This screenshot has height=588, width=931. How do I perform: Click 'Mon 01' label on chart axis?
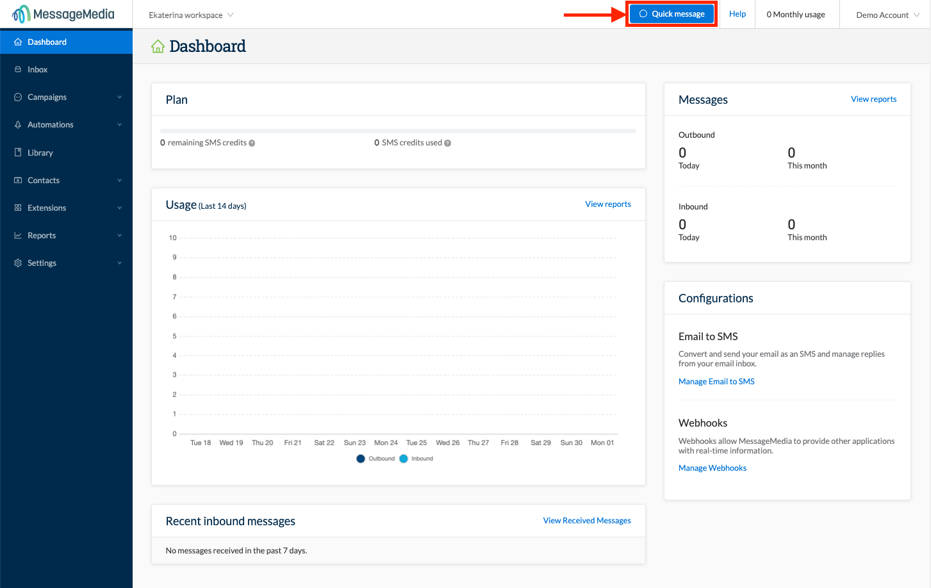(x=602, y=443)
